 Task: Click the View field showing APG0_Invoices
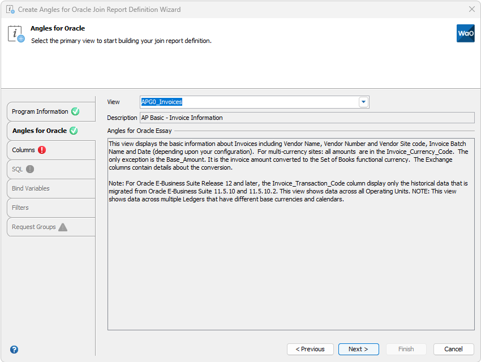[249, 102]
